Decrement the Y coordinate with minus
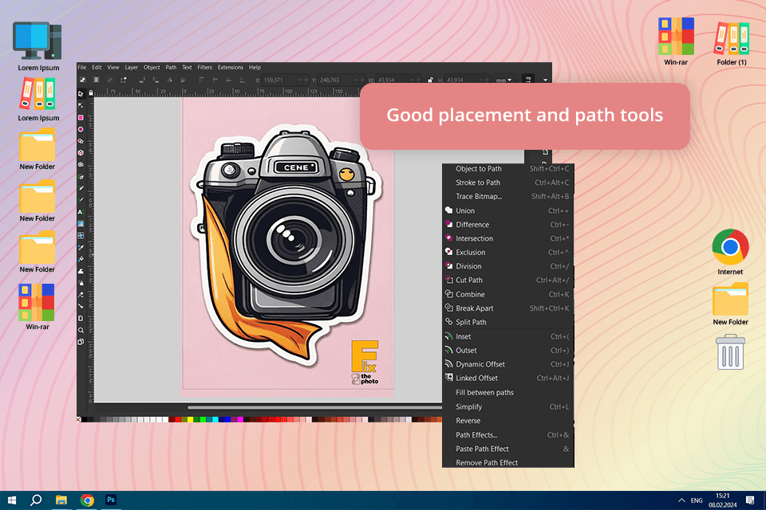The height and width of the screenshot is (510, 766). tap(356, 80)
